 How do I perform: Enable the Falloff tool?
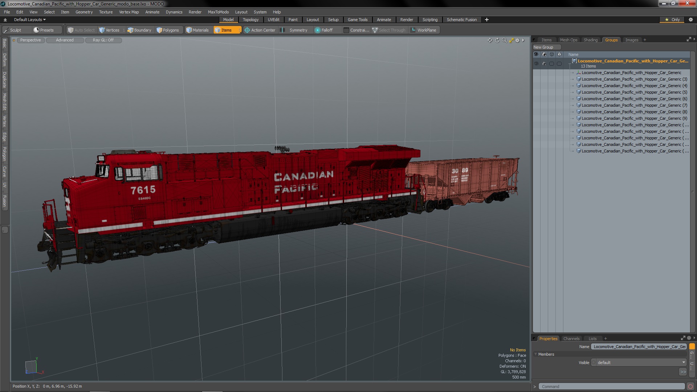click(x=324, y=30)
